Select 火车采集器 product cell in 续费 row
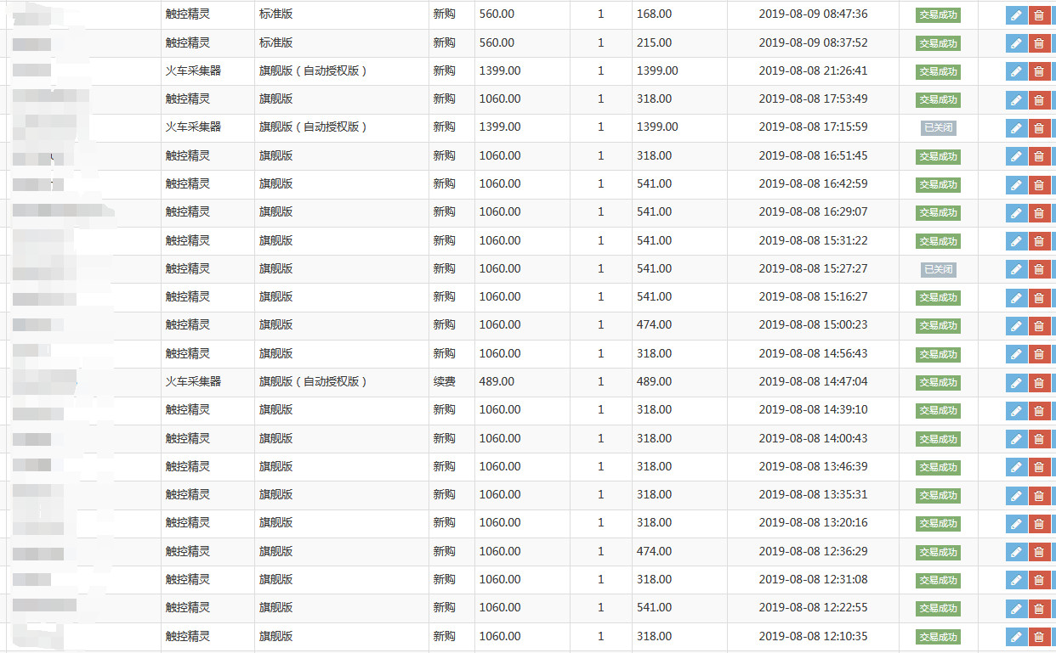The image size is (1056, 653). click(193, 381)
